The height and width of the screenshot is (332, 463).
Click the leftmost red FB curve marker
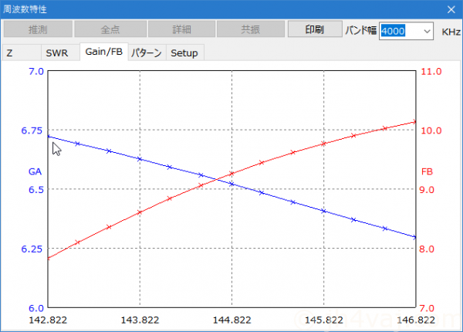tap(49, 258)
